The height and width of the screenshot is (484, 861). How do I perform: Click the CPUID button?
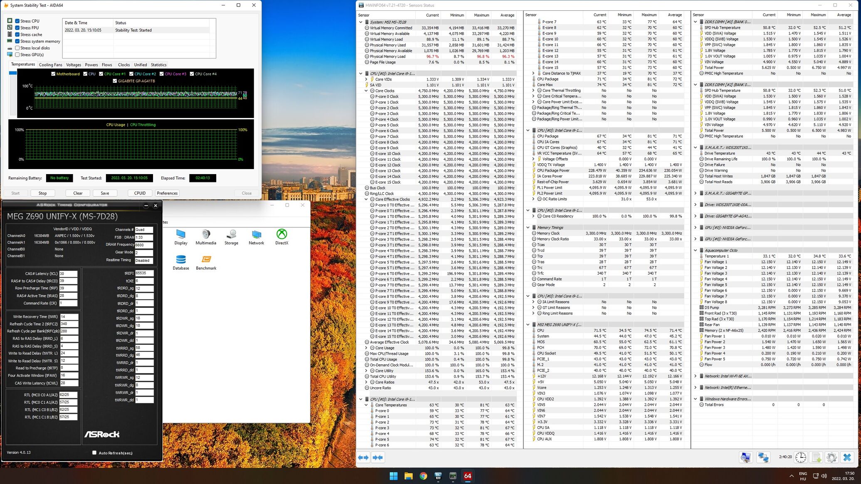click(x=140, y=193)
